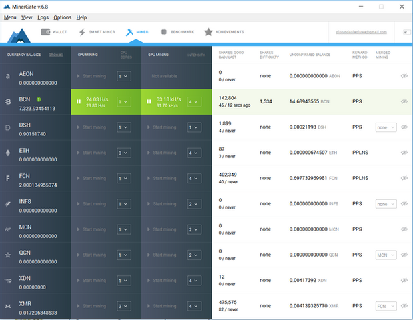The height and width of the screenshot is (320, 413).
Task: Toggle visibility of the DSH row
Action: click(x=404, y=127)
